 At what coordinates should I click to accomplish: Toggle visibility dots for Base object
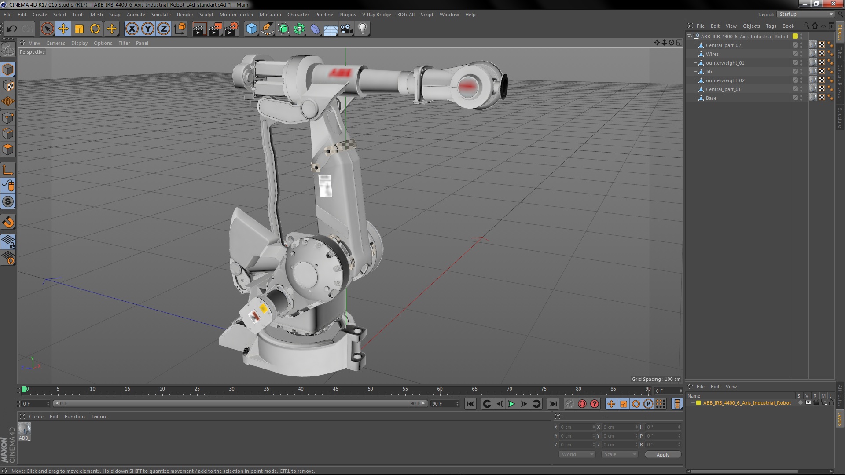point(801,98)
